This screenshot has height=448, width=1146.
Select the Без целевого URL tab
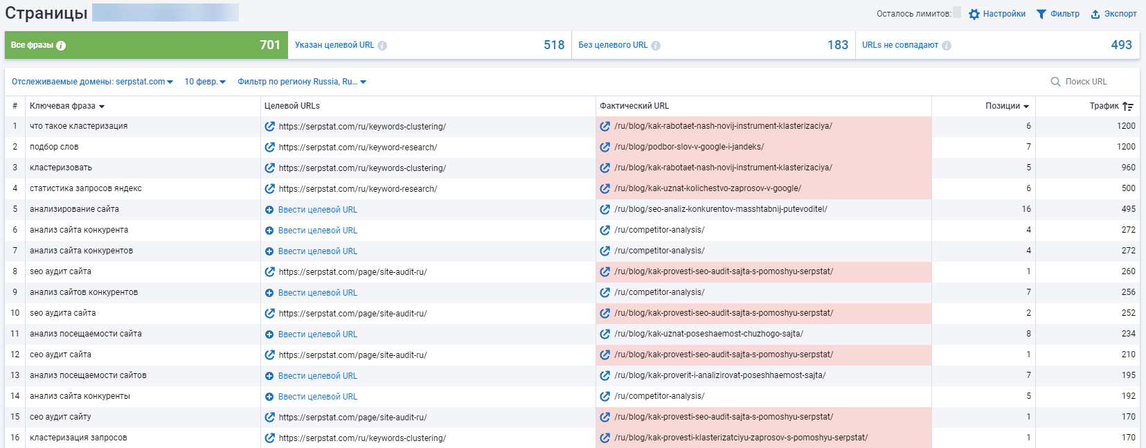point(713,45)
